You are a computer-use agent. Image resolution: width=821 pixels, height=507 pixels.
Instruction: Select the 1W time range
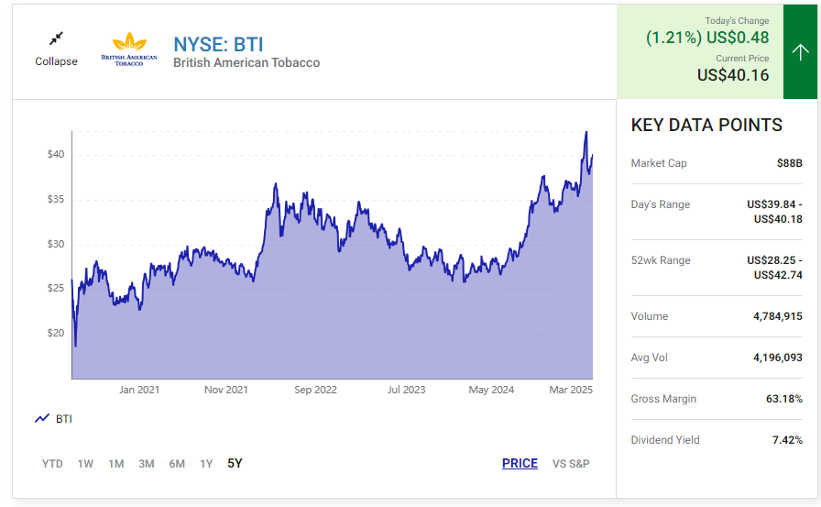tap(85, 464)
